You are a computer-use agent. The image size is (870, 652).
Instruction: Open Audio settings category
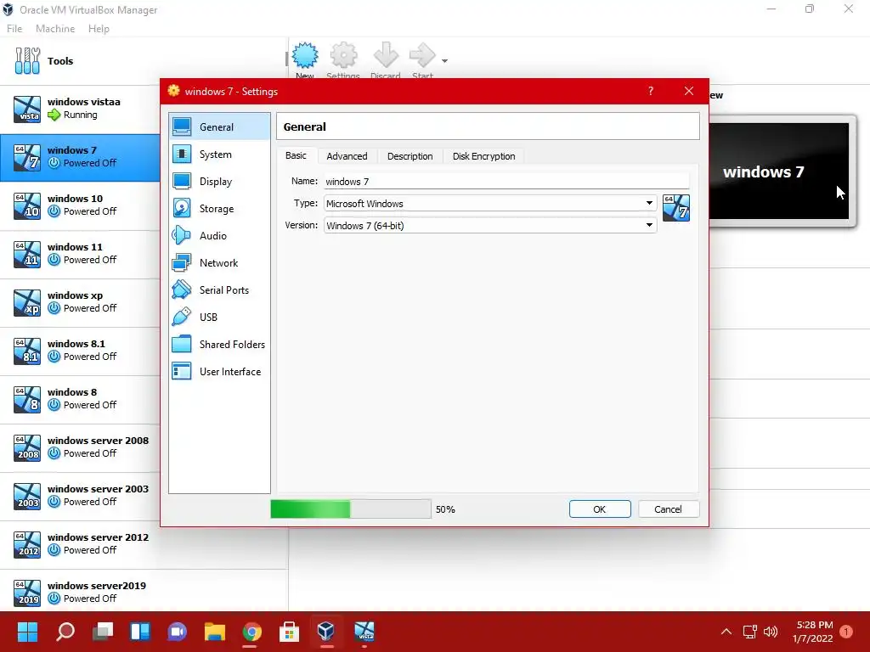pyautogui.click(x=219, y=236)
